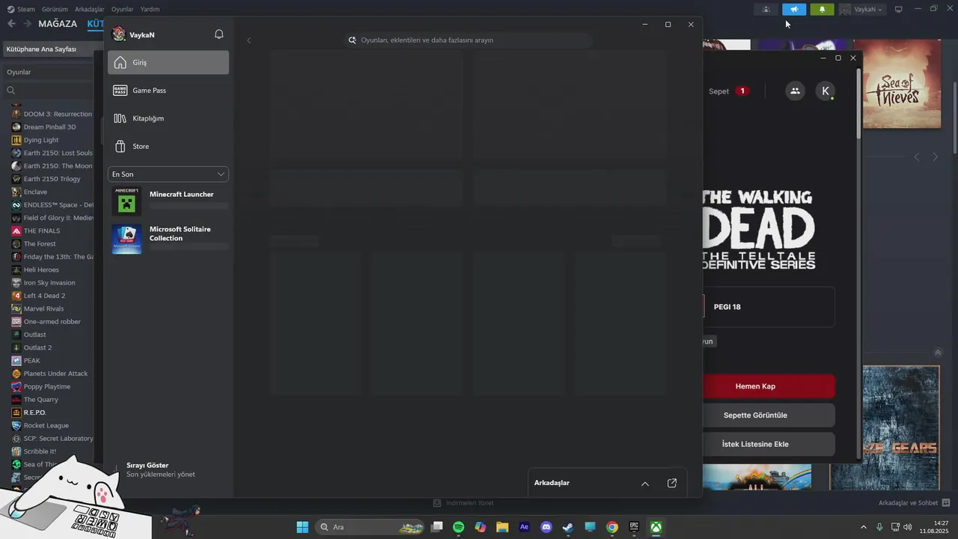958x539 pixels.
Task: Pop out the Arkadaşlar panel
Action: [672, 484]
